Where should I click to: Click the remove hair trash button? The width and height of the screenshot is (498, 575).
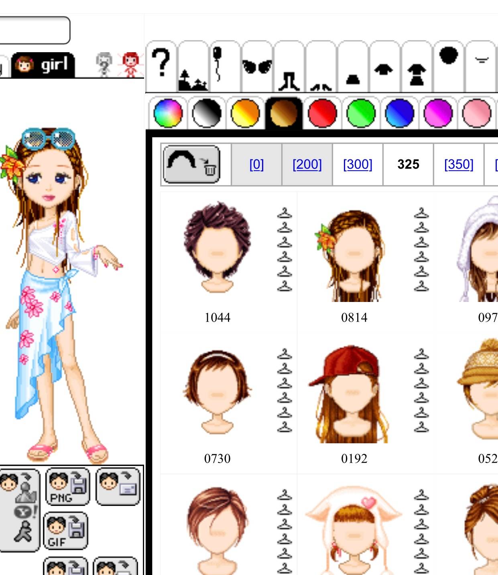pyautogui.click(x=192, y=164)
